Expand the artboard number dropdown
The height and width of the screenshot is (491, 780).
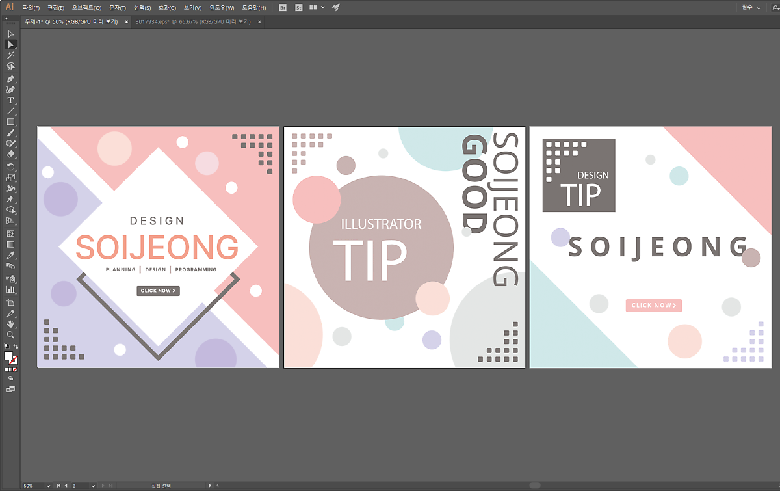tap(93, 486)
